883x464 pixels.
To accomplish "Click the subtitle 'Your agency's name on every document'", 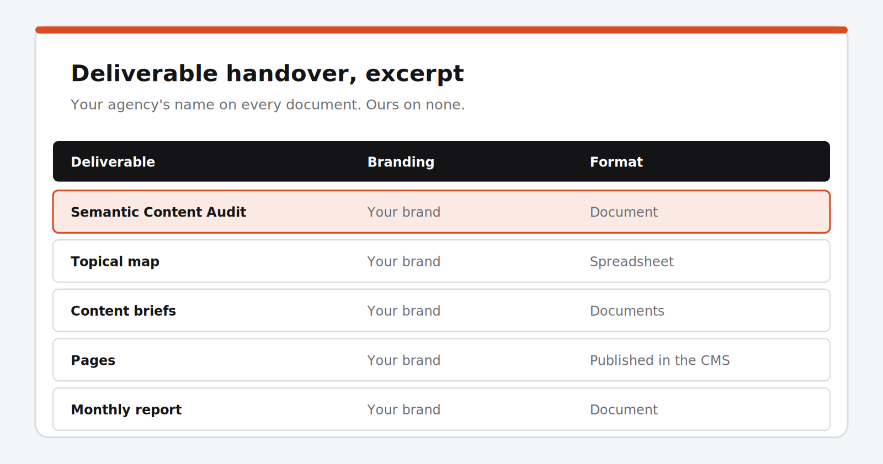I will (x=215, y=105).
